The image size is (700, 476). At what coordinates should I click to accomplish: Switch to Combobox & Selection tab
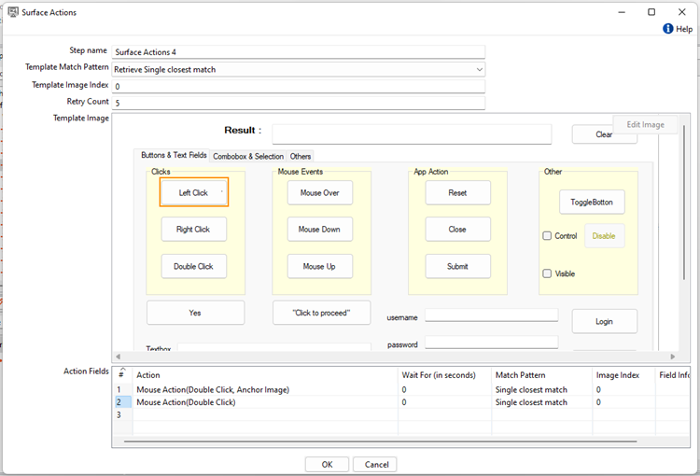pos(247,156)
